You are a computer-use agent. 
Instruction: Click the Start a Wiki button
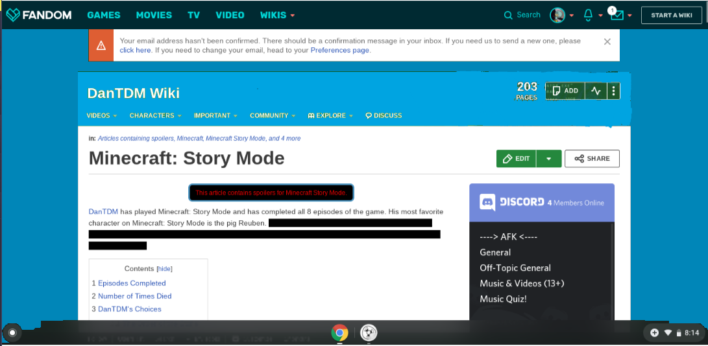pos(671,15)
